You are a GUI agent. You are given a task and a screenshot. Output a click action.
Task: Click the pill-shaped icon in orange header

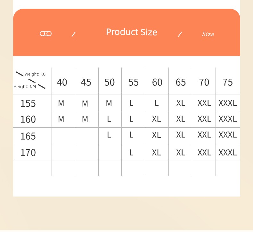pos(46,34)
